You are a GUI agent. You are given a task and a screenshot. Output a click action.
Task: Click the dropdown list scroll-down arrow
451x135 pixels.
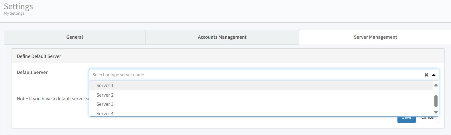coord(436,112)
